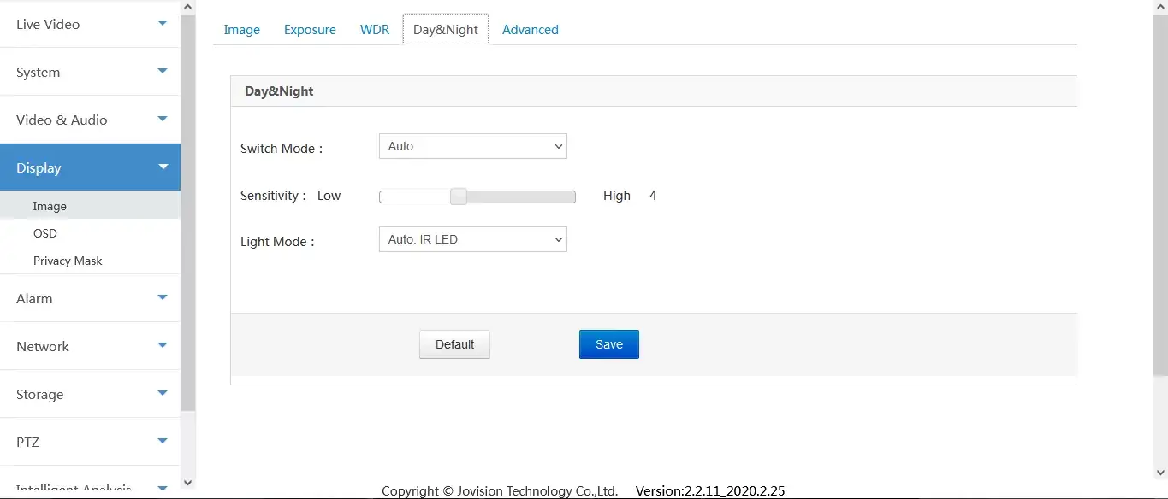Open the Switch Mode dropdown

[x=472, y=147]
